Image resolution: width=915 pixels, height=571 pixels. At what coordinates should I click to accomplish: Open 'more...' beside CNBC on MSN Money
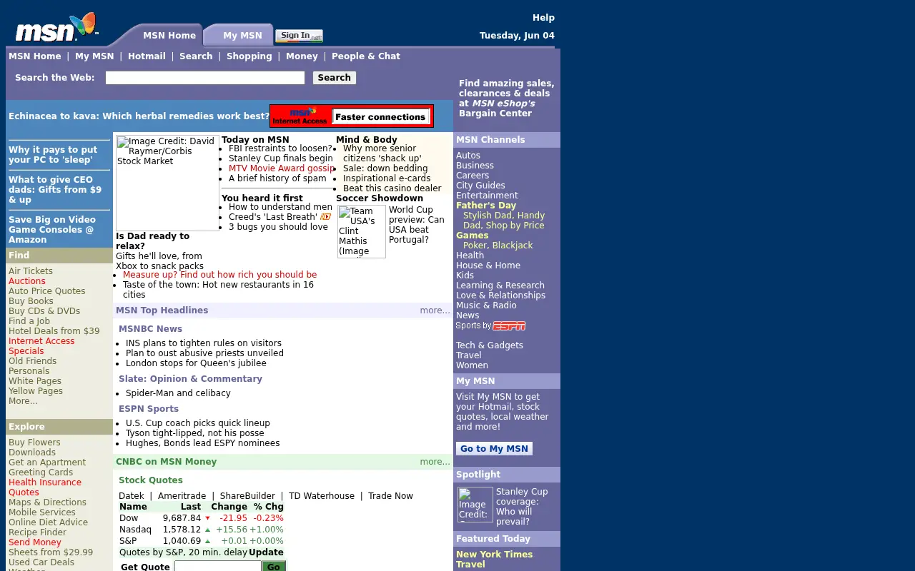coord(435,462)
